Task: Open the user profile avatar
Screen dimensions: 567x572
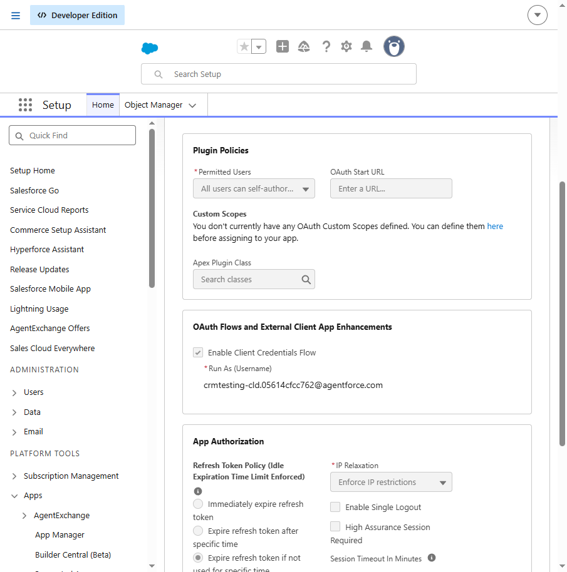Action: [x=394, y=46]
